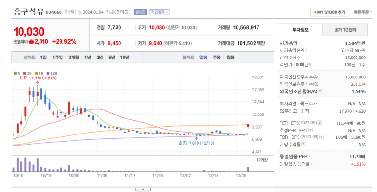Click the 111.44배 PER value

tap(344, 123)
